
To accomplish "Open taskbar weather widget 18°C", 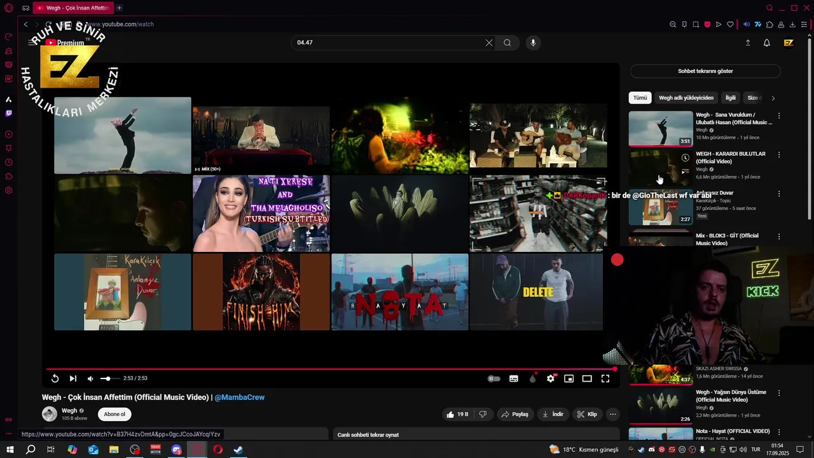I will point(584,450).
